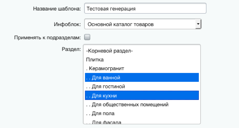This screenshot has width=239, height=128.
Task: Enable the 'Применять к подразделам' checkbox
Action: coord(87,37)
